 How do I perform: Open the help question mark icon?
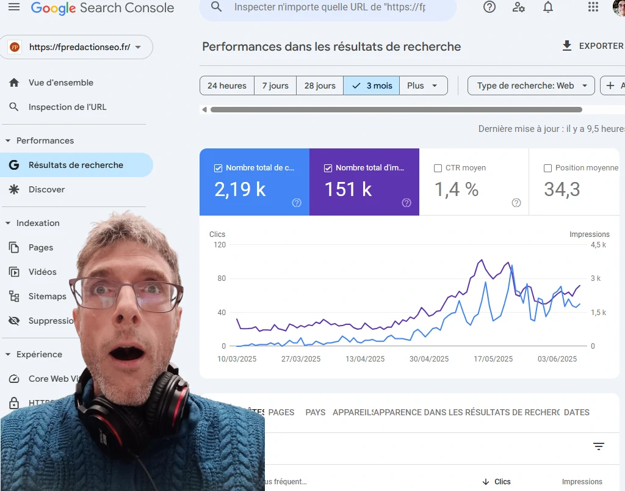490,7
